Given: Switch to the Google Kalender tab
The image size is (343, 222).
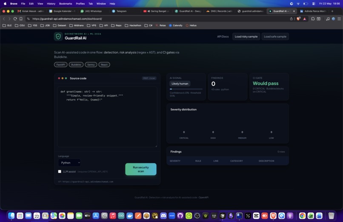Looking at the screenshot, I should [63, 11].
